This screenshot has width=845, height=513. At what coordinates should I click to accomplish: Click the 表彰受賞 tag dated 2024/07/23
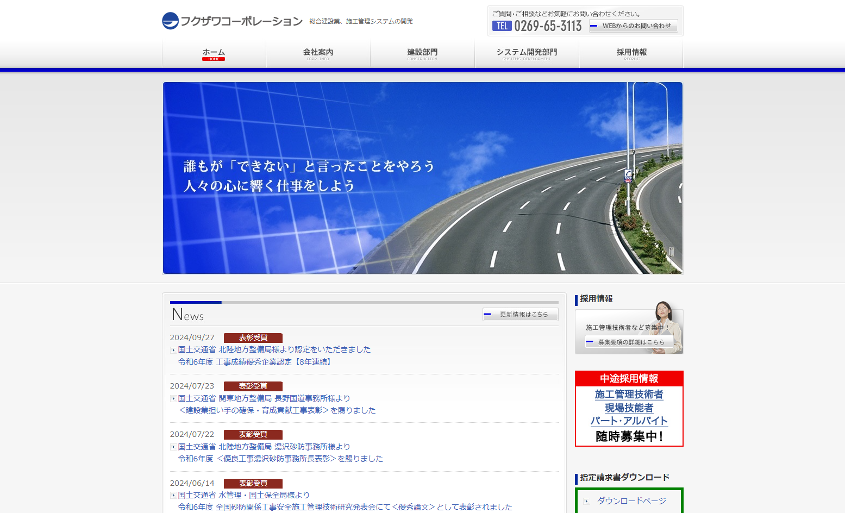253,386
